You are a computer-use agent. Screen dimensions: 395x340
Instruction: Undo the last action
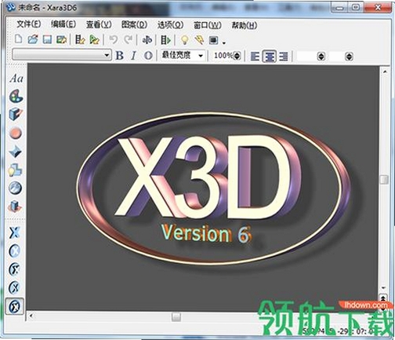pyautogui.click(x=113, y=39)
